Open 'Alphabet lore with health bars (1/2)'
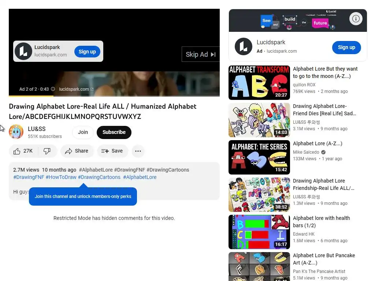The width and height of the screenshot is (375, 281). (322, 222)
